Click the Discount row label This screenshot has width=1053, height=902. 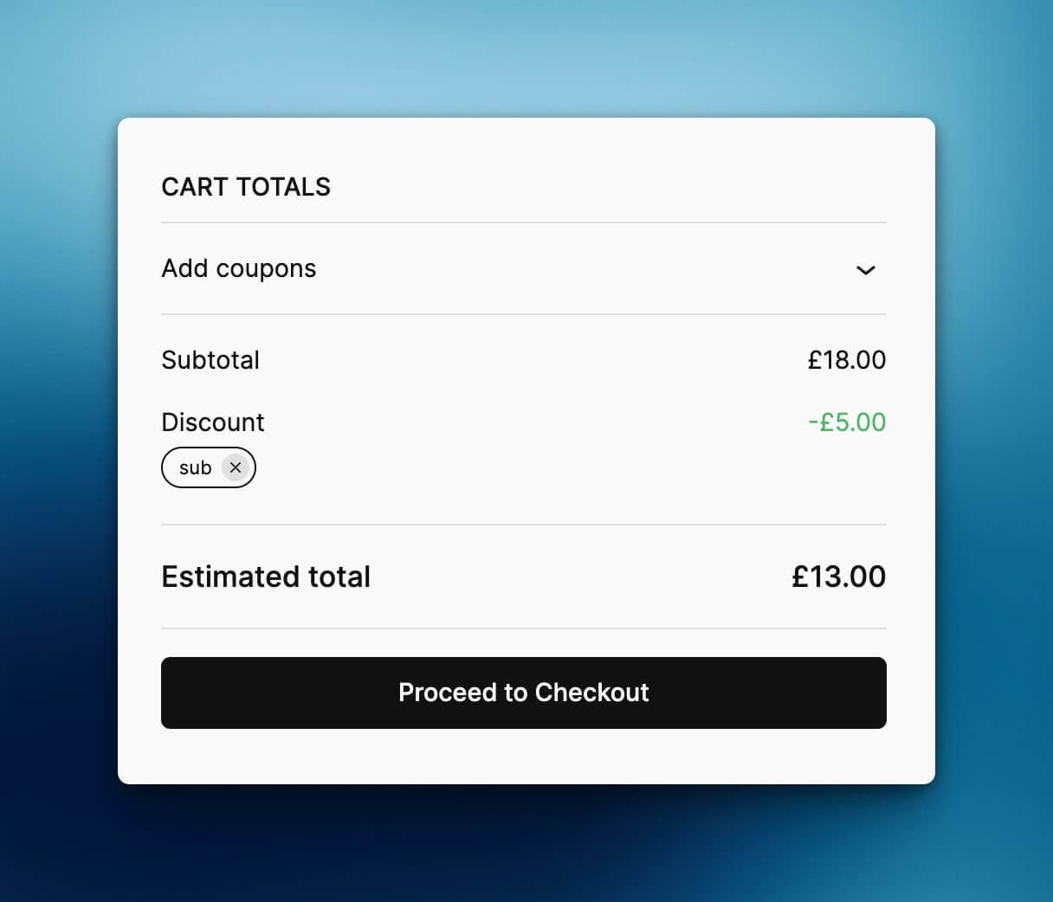click(x=212, y=422)
